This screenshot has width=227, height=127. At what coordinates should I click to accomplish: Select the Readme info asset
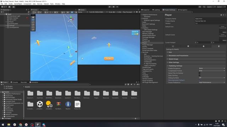(x=68, y=104)
